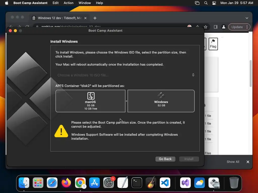Open Finder from the Dock
258x193 pixels.
[24, 183]
